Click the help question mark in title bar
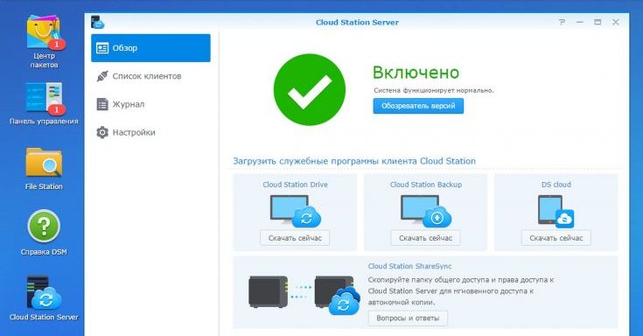The width and height of the screenshot is (643, 336). 562,22
